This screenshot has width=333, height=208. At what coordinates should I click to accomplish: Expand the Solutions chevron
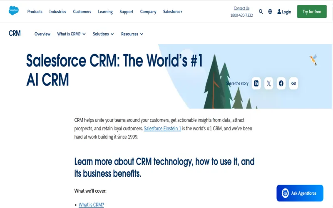pyautogui.click(x=112, y=34)
